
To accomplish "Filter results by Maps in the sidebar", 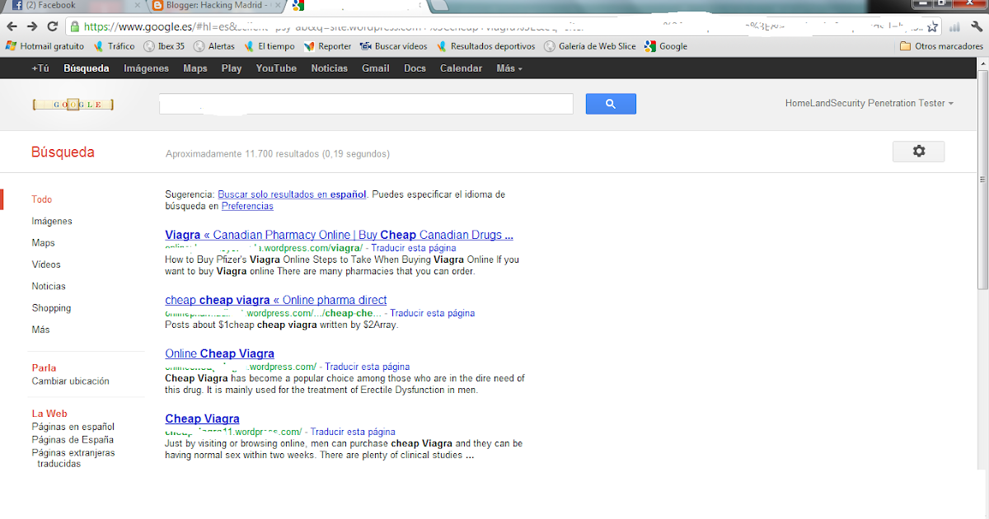I will [x=43, y=243].
